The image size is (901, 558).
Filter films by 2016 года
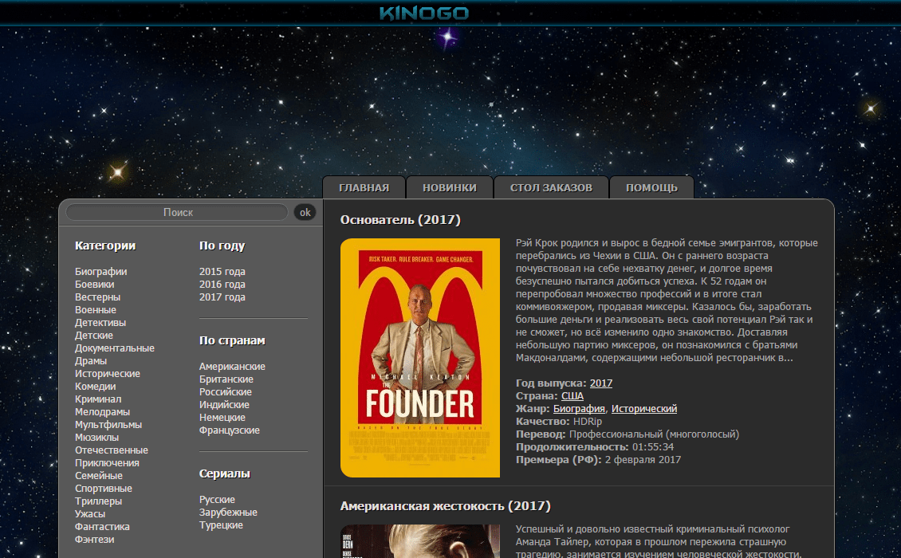coord(222,284)
